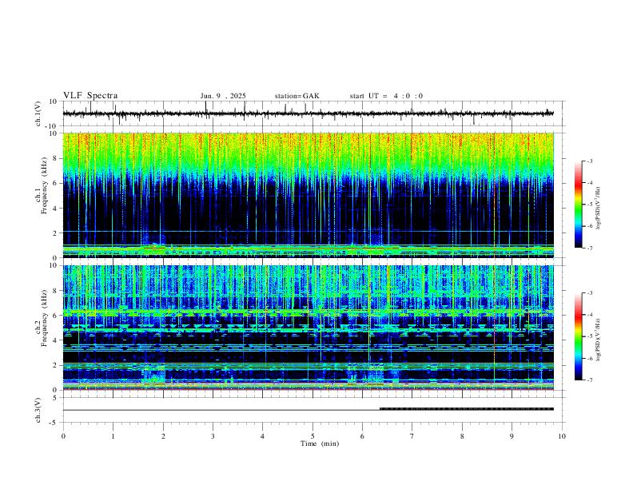Click the ch.2 'Frequency (kHz)' axis label
The height and width of the screenshot is (489, 633).
pos(44,318)
